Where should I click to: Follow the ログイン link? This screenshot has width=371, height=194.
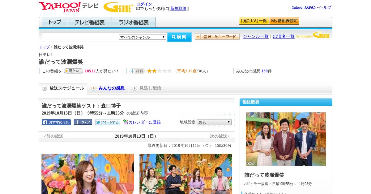click(x=144, y=4)
